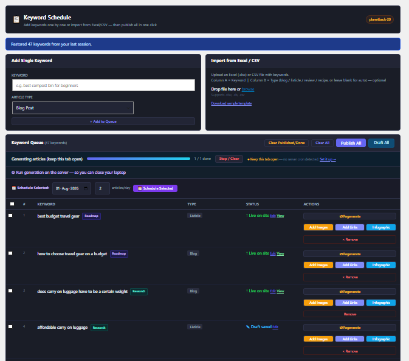Create Infographic for how to choose travel gear
The width and height of the screenshot is (409, 361).
coord(381,265)
